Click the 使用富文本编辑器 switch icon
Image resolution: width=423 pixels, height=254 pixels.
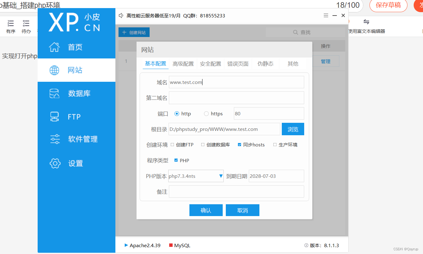[366, 22]
